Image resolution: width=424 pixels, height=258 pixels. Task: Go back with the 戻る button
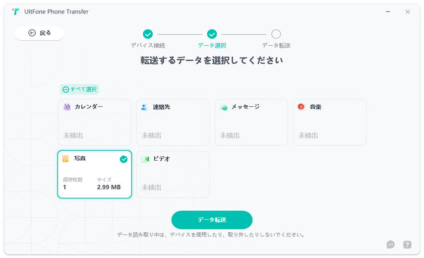[39, 33]
